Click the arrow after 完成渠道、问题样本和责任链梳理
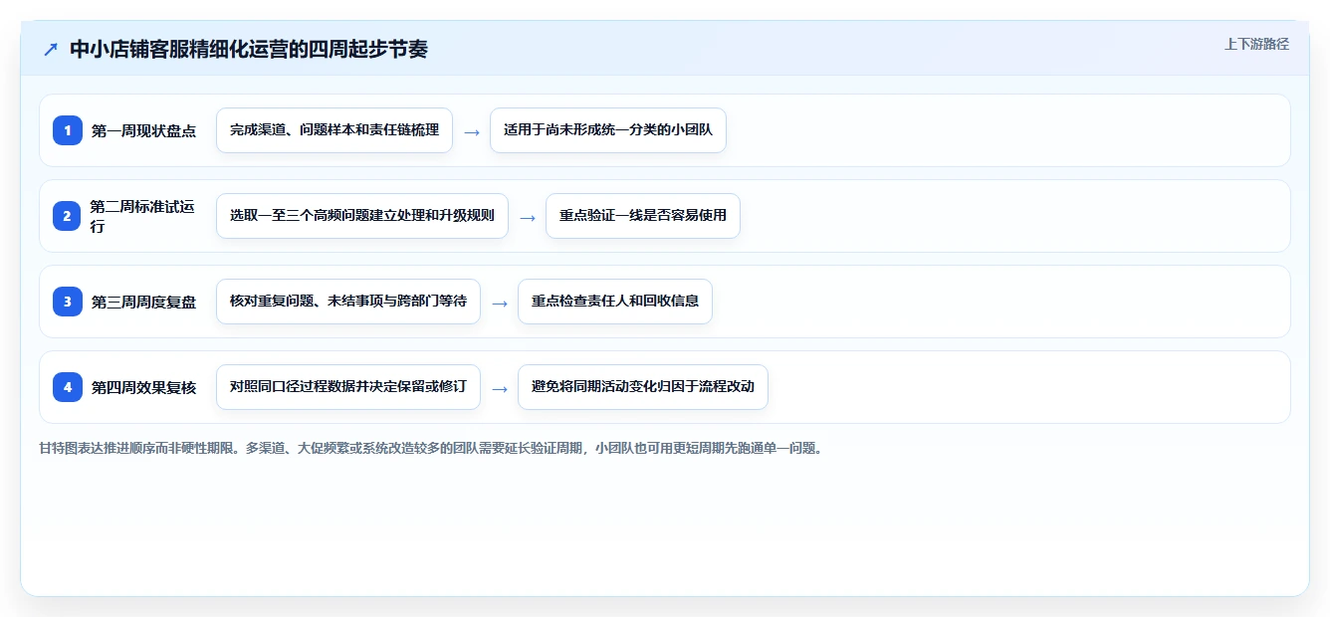Screen dimensions: 1330x617 pos(472,131)
